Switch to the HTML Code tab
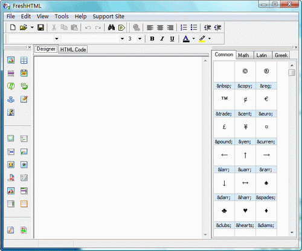Viewport: 302px width, 251px height. coord(73,49)
